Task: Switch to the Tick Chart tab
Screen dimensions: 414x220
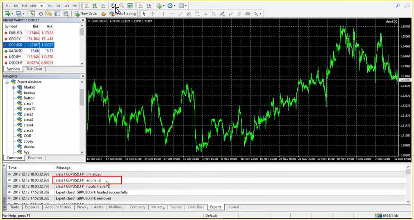Action: 34,69
